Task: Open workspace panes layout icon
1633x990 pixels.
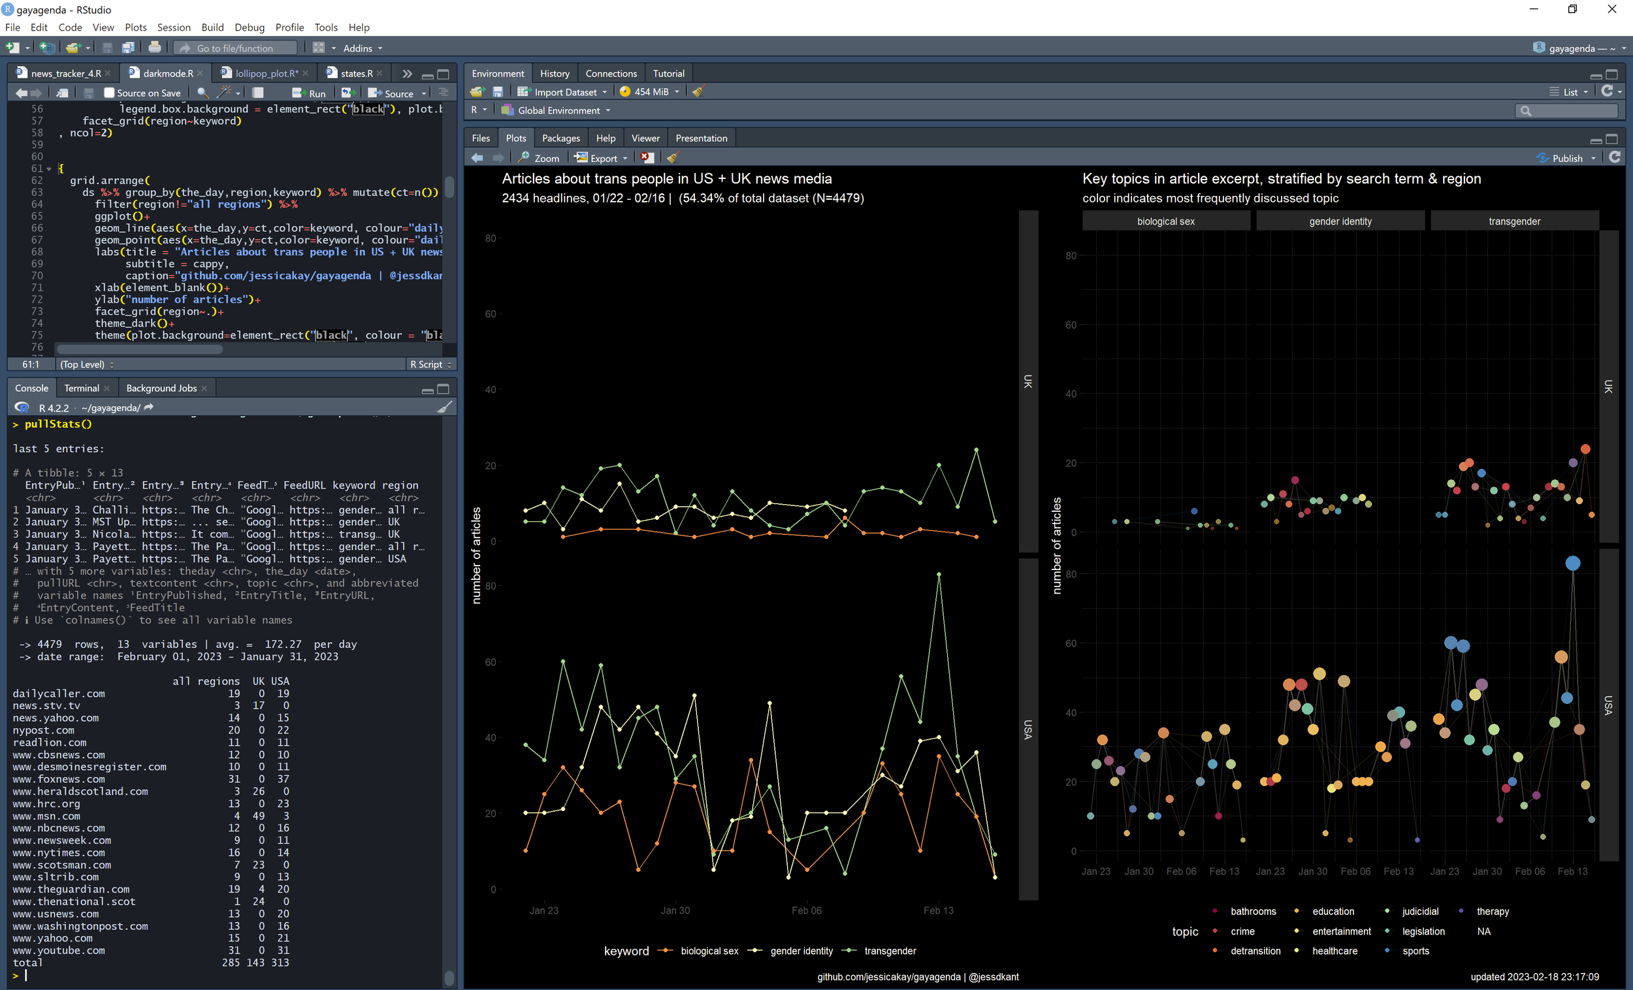Action: coord(319,48)
